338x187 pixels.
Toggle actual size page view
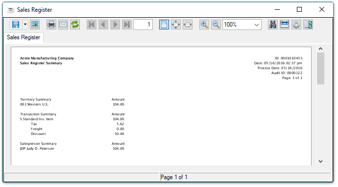point(164,25)
